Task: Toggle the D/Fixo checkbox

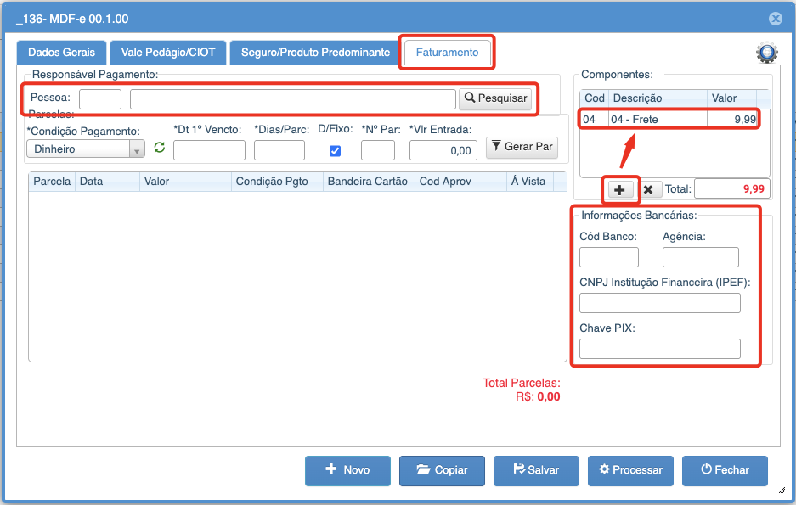Action: pyautogui.click(x=335, y=151)
